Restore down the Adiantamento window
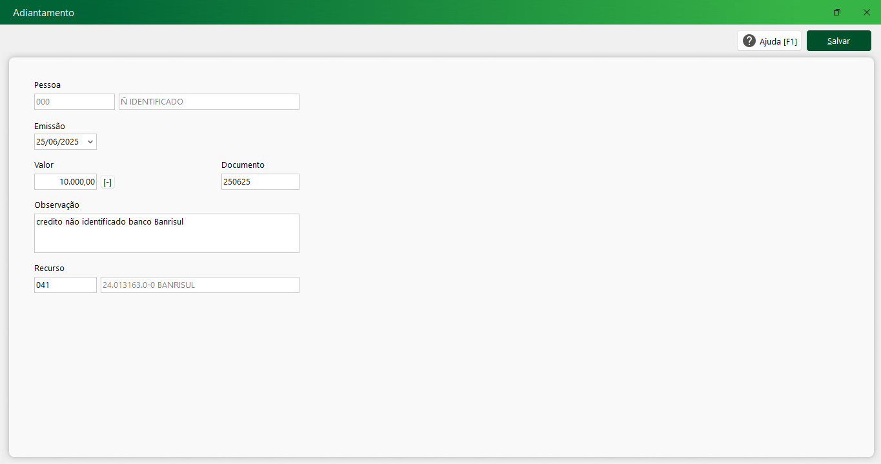 (837, 12)
